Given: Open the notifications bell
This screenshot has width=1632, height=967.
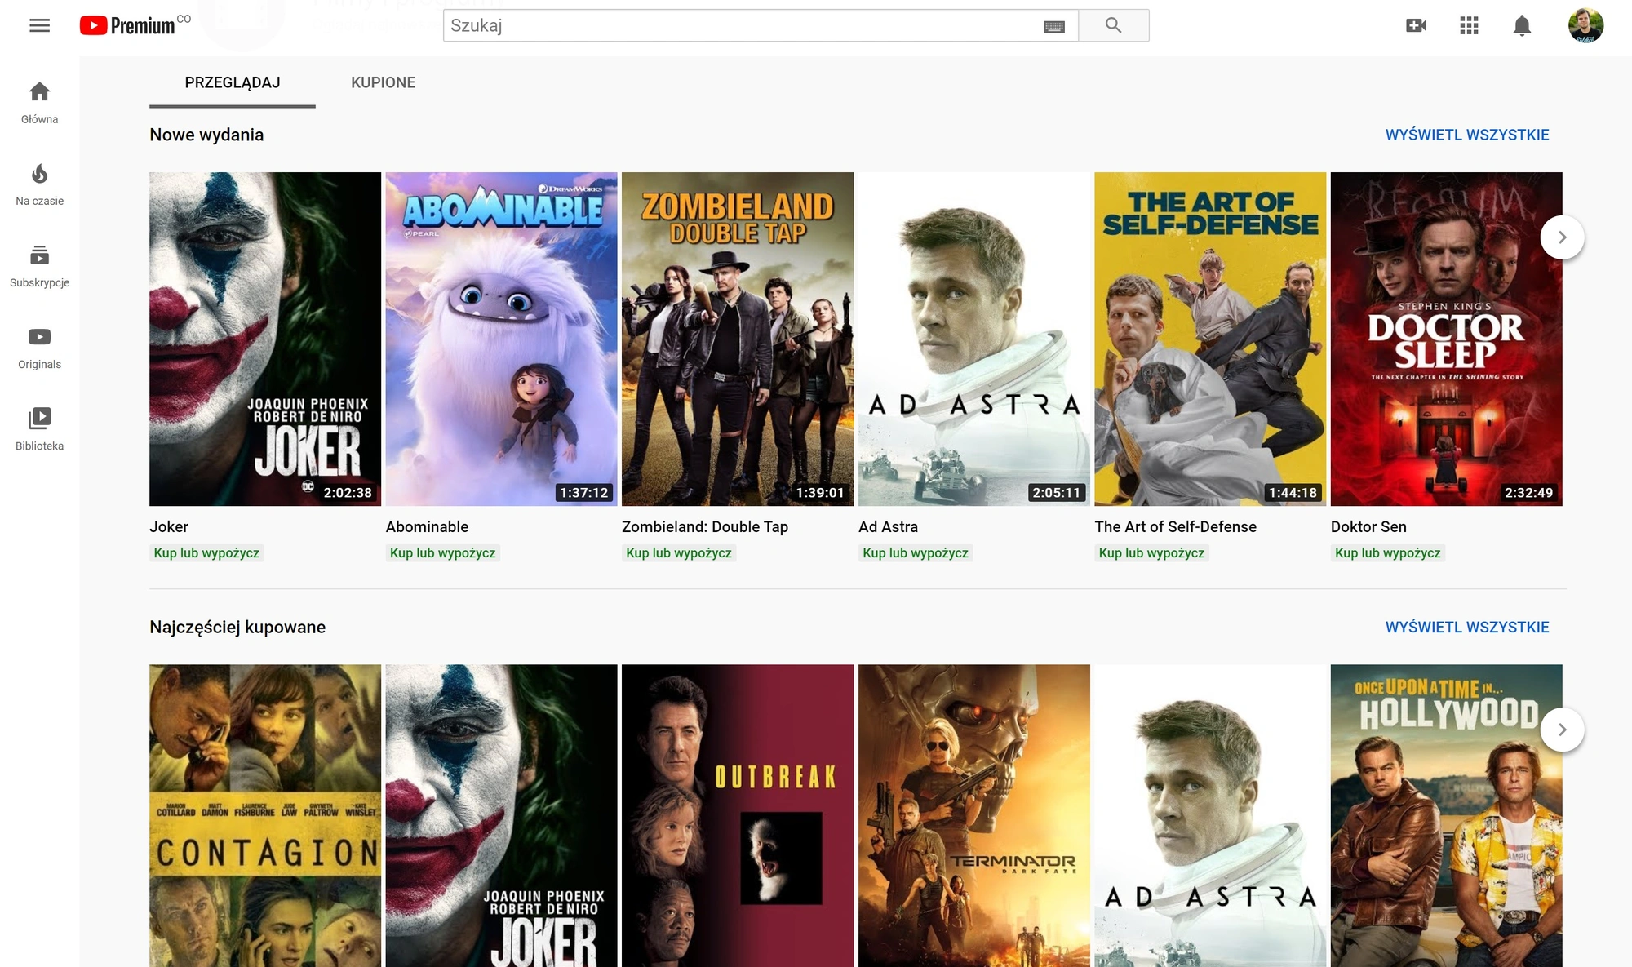Looking at the screenshot, I should tap(1522, 25).
